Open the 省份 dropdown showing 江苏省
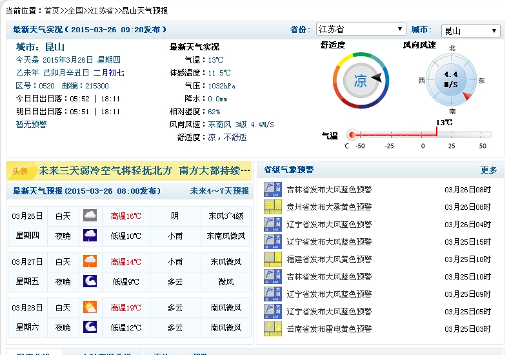This screenshot has width=509, height=355. (361, 29)
